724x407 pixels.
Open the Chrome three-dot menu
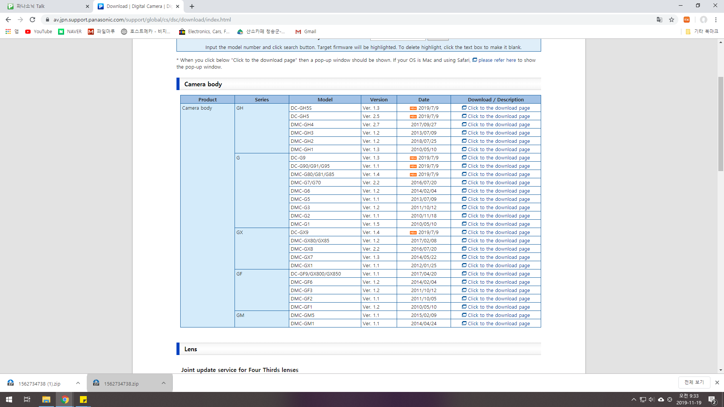click(716, 20)
